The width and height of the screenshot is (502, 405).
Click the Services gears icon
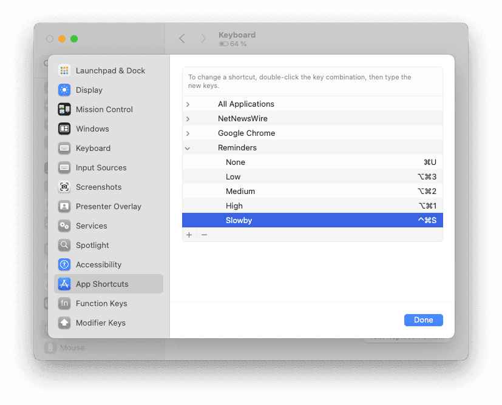point(64,226)
